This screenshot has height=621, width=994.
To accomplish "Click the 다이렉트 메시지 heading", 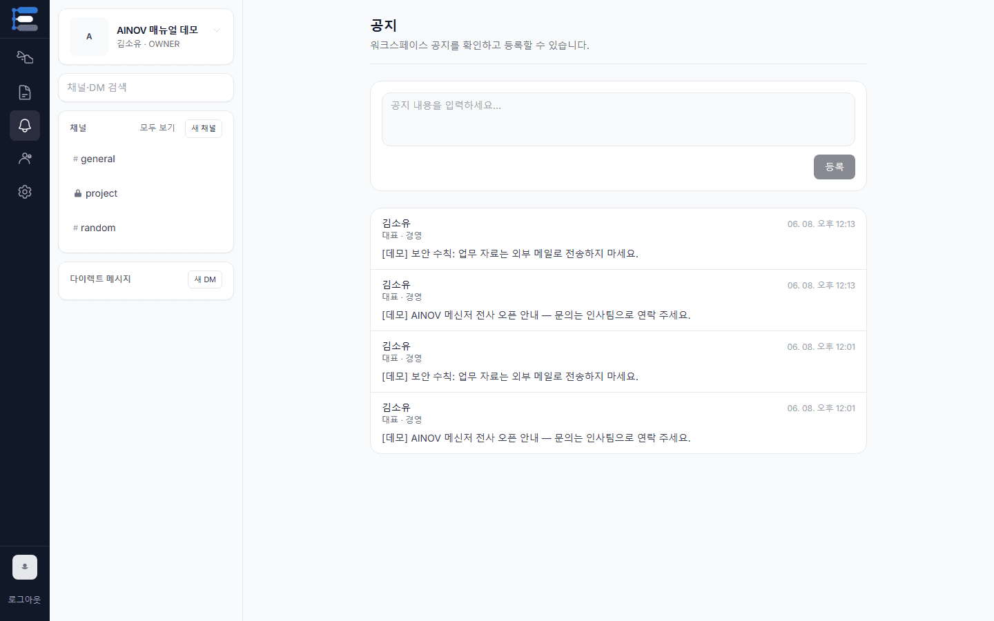I will (100, 279).
